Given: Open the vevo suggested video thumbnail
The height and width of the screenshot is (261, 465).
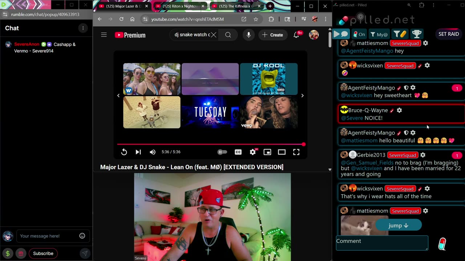Looking at the screenshot, I should tap(269, 112).
